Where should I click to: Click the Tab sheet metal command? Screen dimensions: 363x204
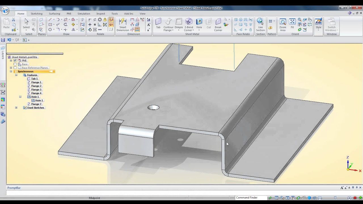158,23
